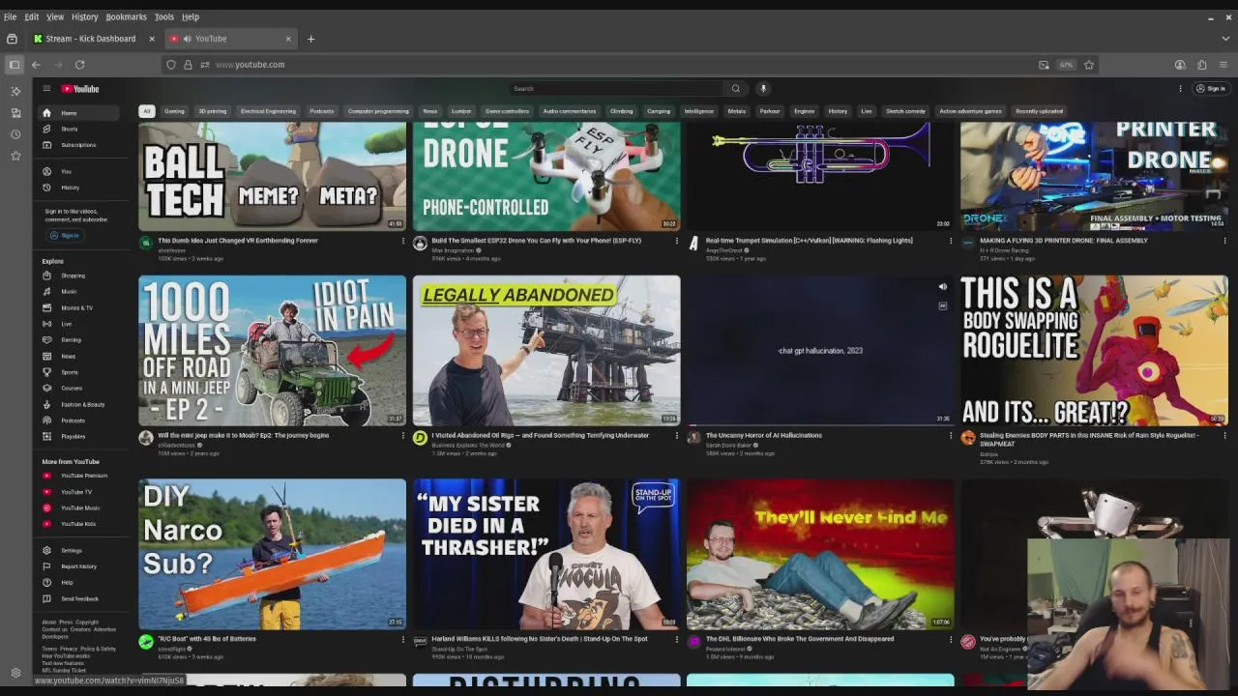
Task: Select the 3D printing filter chip
Action: (x=213, y=111)
